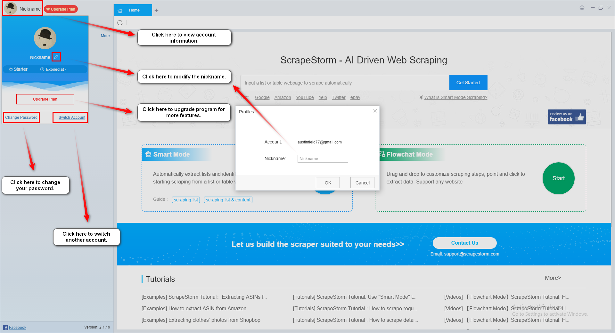The width and height of the screenshot is (615, 333).
Task: Click the Twitter hot link
Action: (339, 97)
